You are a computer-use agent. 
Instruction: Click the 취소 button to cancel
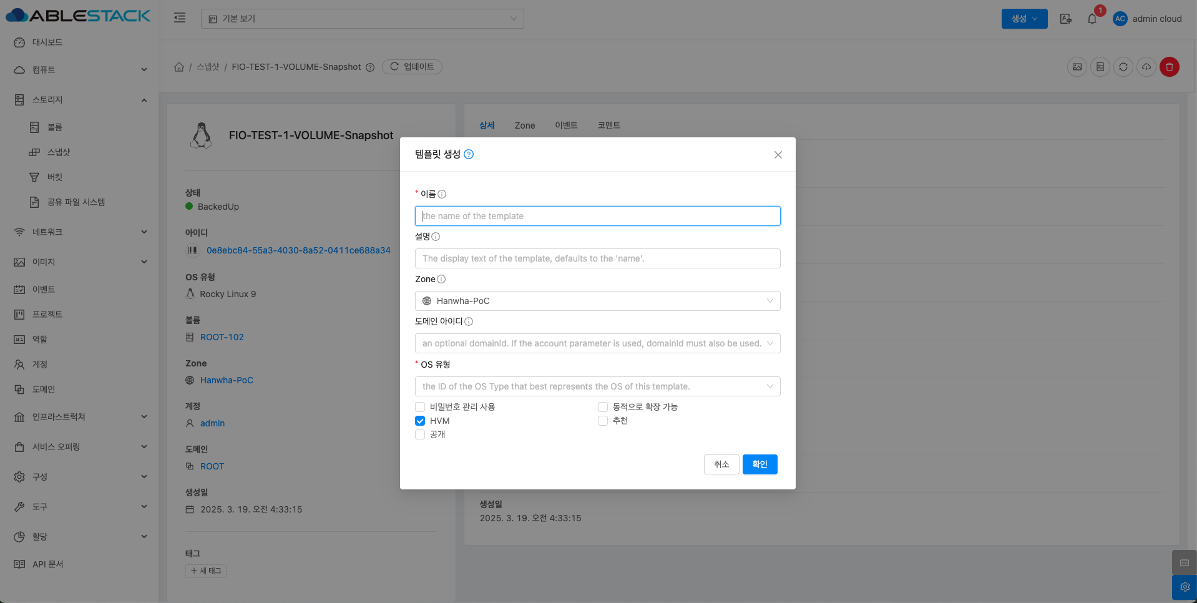[721, 464]
